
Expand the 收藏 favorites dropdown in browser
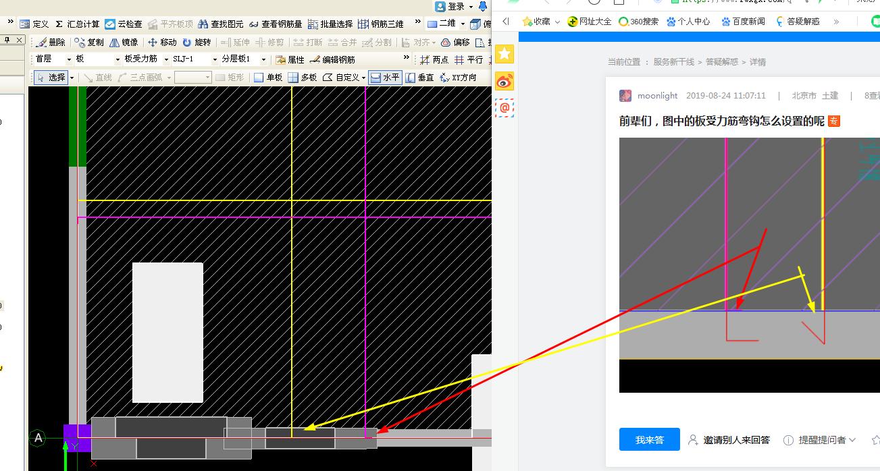(x=557, y=22)
